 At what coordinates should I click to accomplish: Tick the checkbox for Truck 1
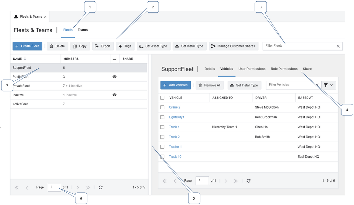162,127
